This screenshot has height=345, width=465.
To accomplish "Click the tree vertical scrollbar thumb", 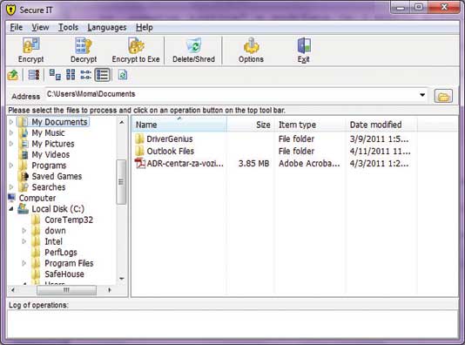I will click(x=121, y=182).
